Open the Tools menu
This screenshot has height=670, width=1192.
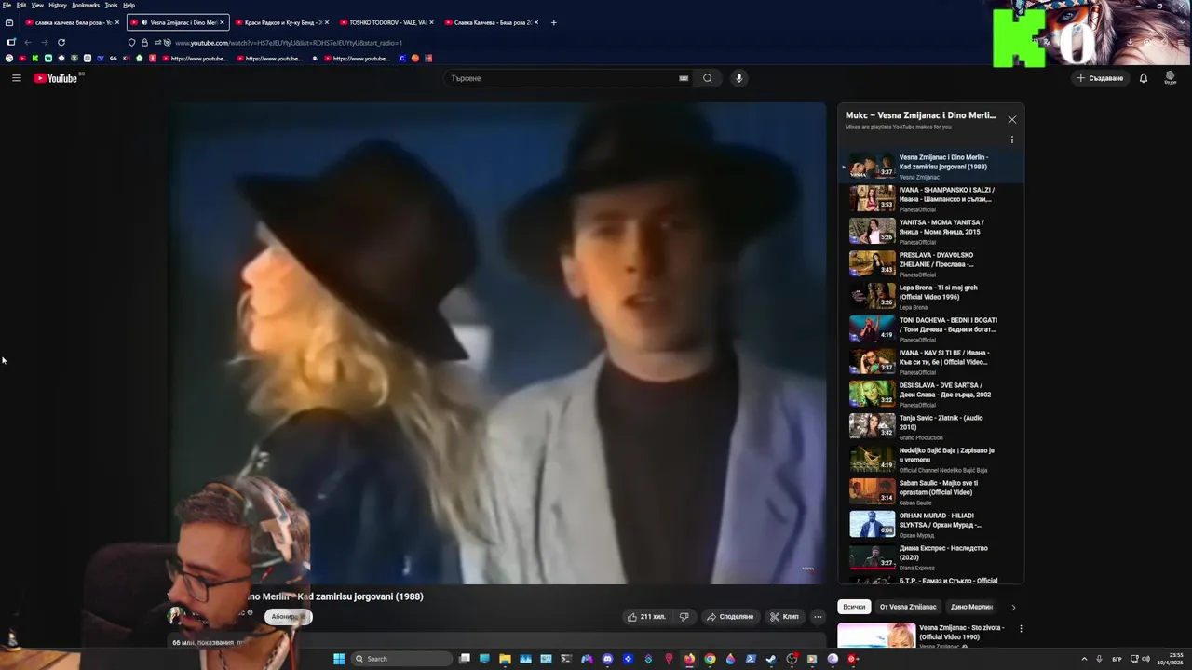(x=111, y=5)
